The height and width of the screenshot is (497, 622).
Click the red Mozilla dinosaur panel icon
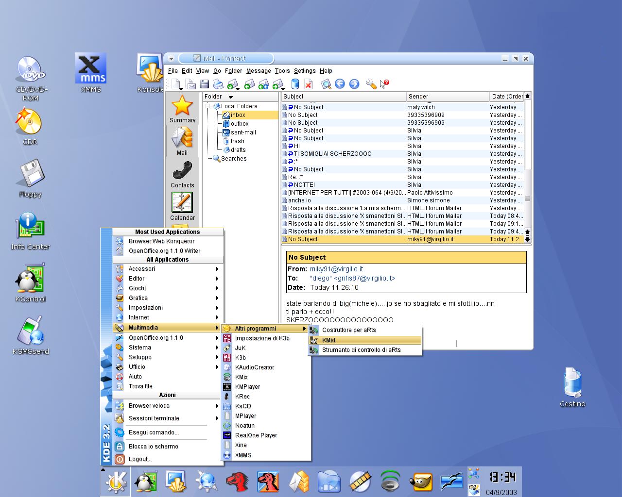(238, 482)
